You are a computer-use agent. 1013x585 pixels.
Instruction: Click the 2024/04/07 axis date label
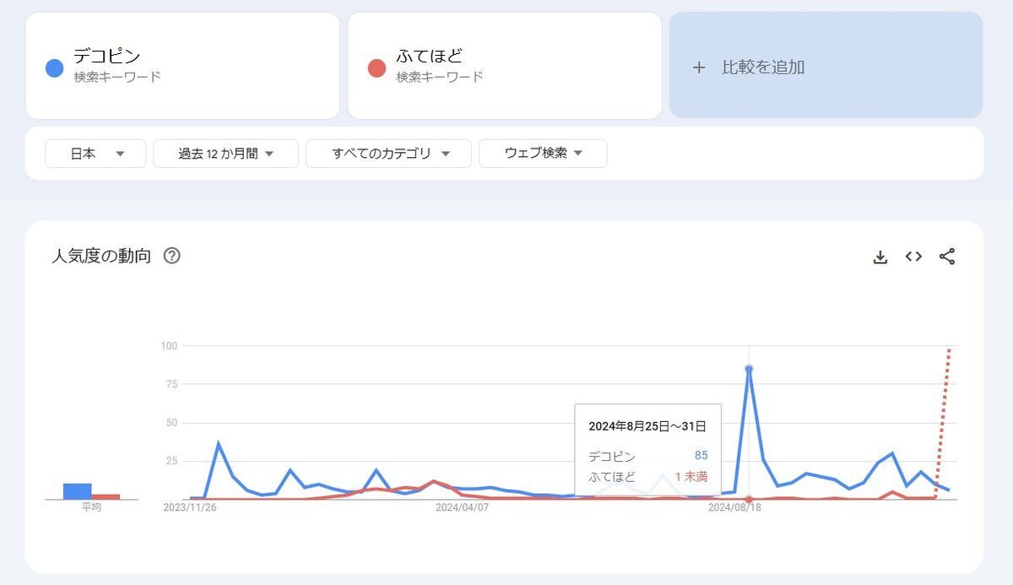462,508
